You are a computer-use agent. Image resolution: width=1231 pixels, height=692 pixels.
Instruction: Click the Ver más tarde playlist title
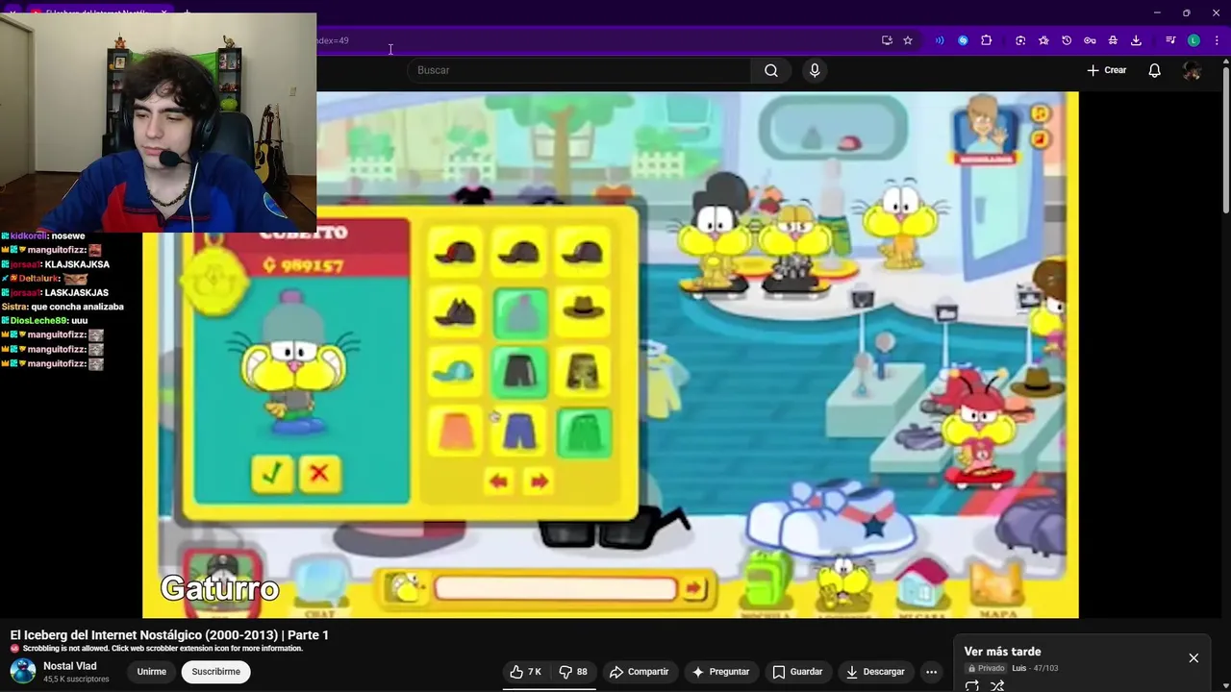point(1002,652)
